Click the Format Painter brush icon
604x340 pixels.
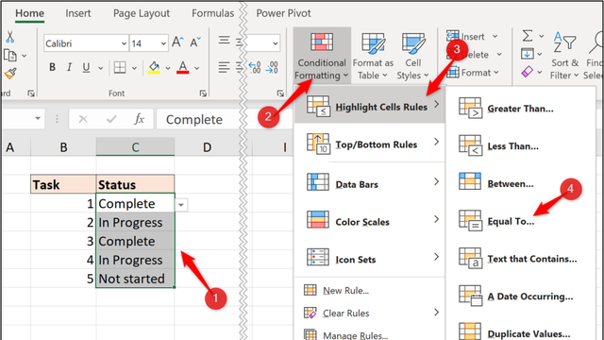[10, 74]
